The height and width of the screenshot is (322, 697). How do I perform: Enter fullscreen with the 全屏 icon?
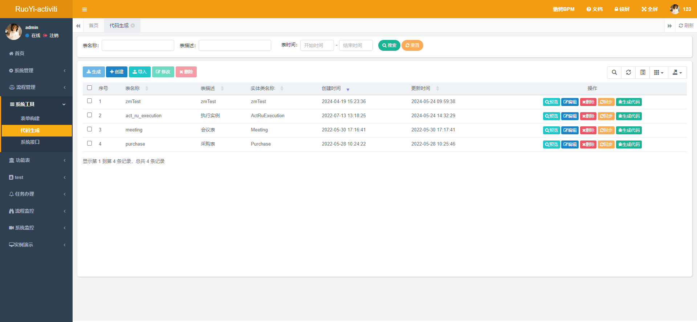tap(649, 9)
